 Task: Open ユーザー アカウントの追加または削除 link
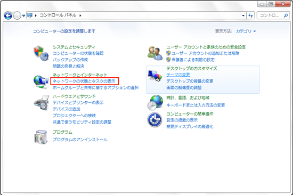[x=205, y=53]
